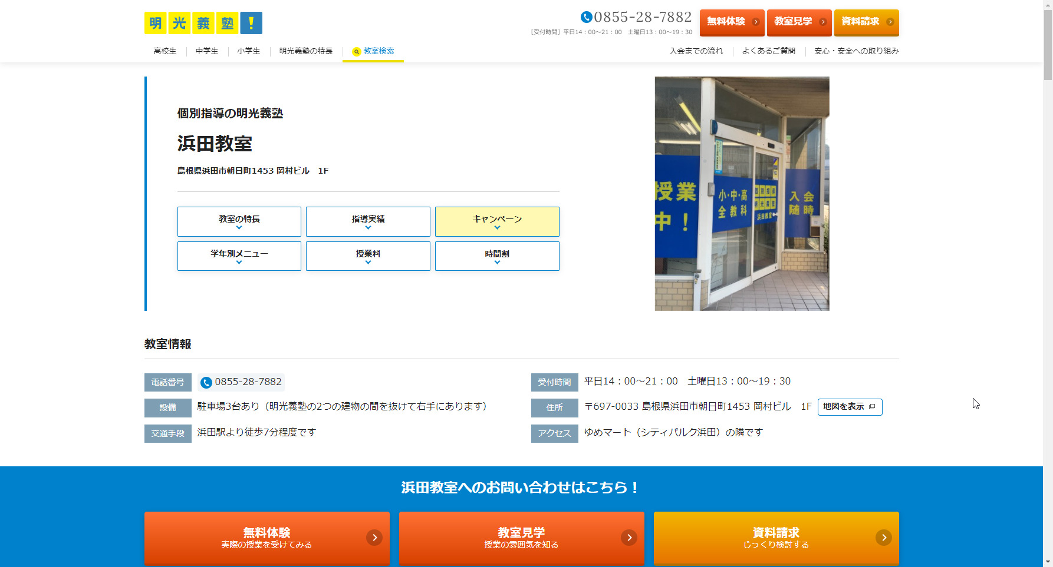Click the 地図を表示 button
Image resolution: width=1053 pixels, height=567 pixels.
[850, 407]
